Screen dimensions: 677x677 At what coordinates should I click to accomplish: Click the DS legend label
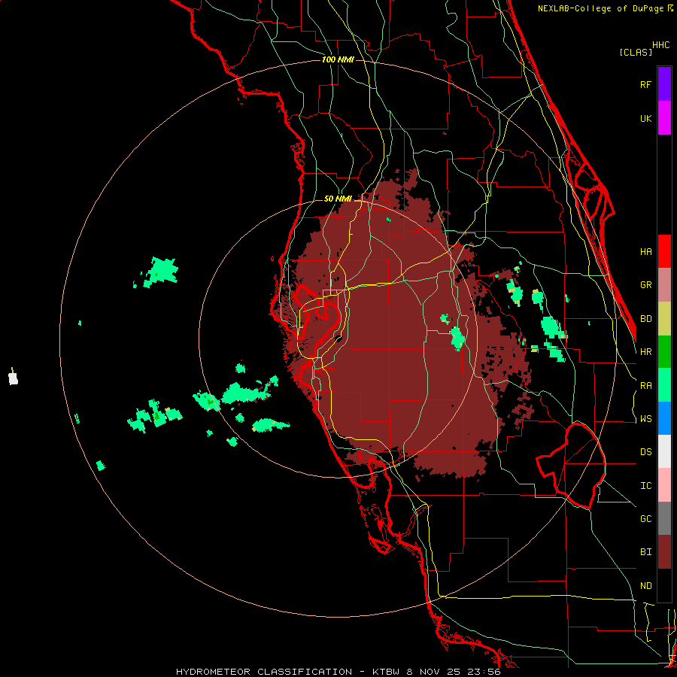[645, 452]
